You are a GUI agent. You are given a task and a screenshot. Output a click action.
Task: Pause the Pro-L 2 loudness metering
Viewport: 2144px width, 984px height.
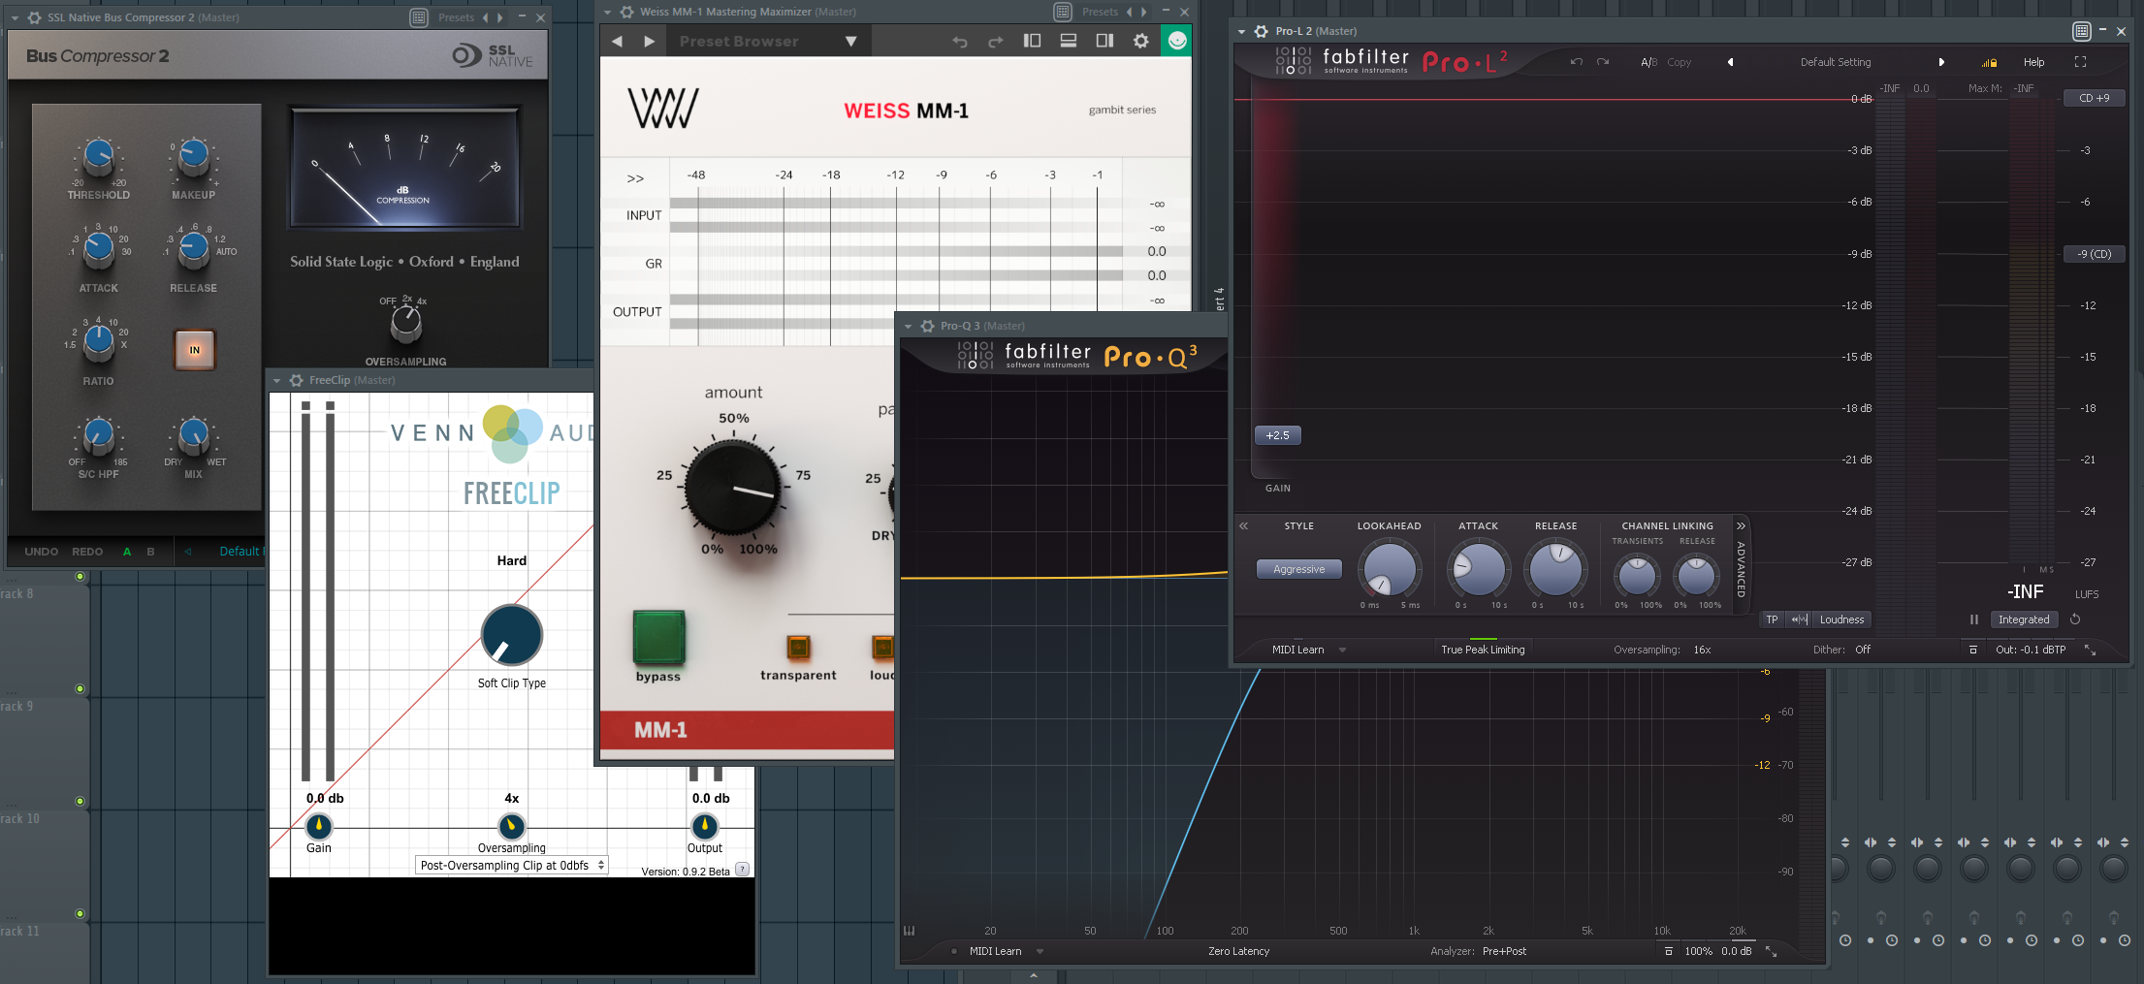pyautogui.click(x=1974, y=619)
